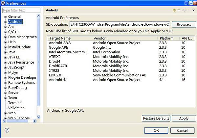This screenshot has width=197, height=138.
Task: Click the back navigation arrow icon
Action: [x=174, y=10]
